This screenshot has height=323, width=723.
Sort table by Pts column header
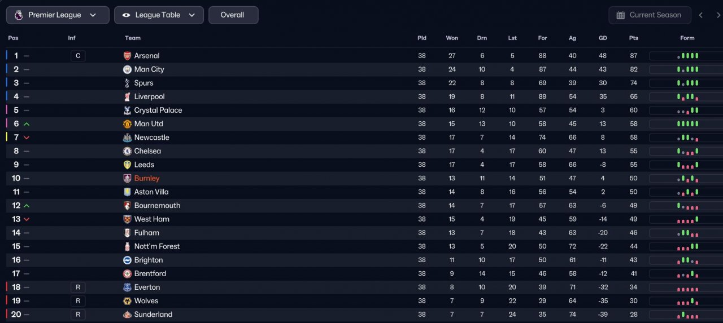coord(633,38)
